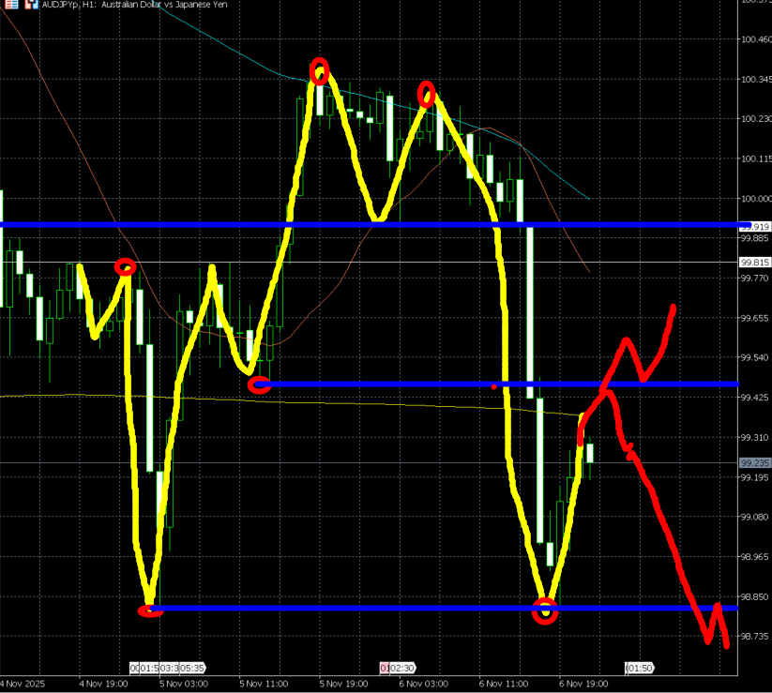Click the 99.815 price label on the axis
This screenshot has height=693, width=772.
click(754, 263)
